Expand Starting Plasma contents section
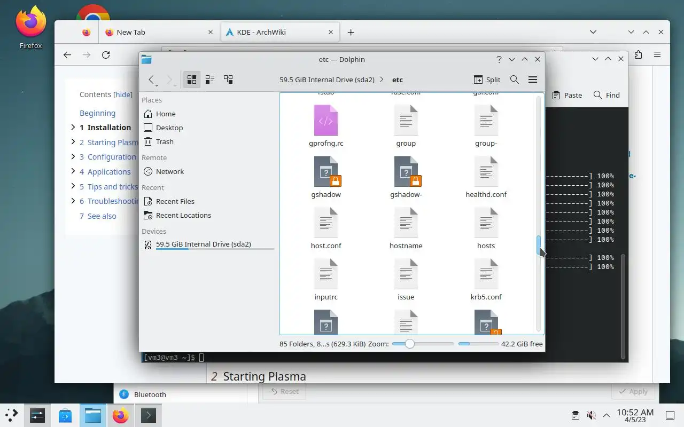The height and width of the screenshot is (427, 684). [x=73, y=142]
